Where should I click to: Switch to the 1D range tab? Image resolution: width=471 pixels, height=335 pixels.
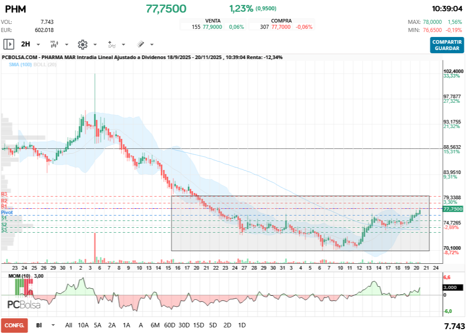click(x=242, y=325)
